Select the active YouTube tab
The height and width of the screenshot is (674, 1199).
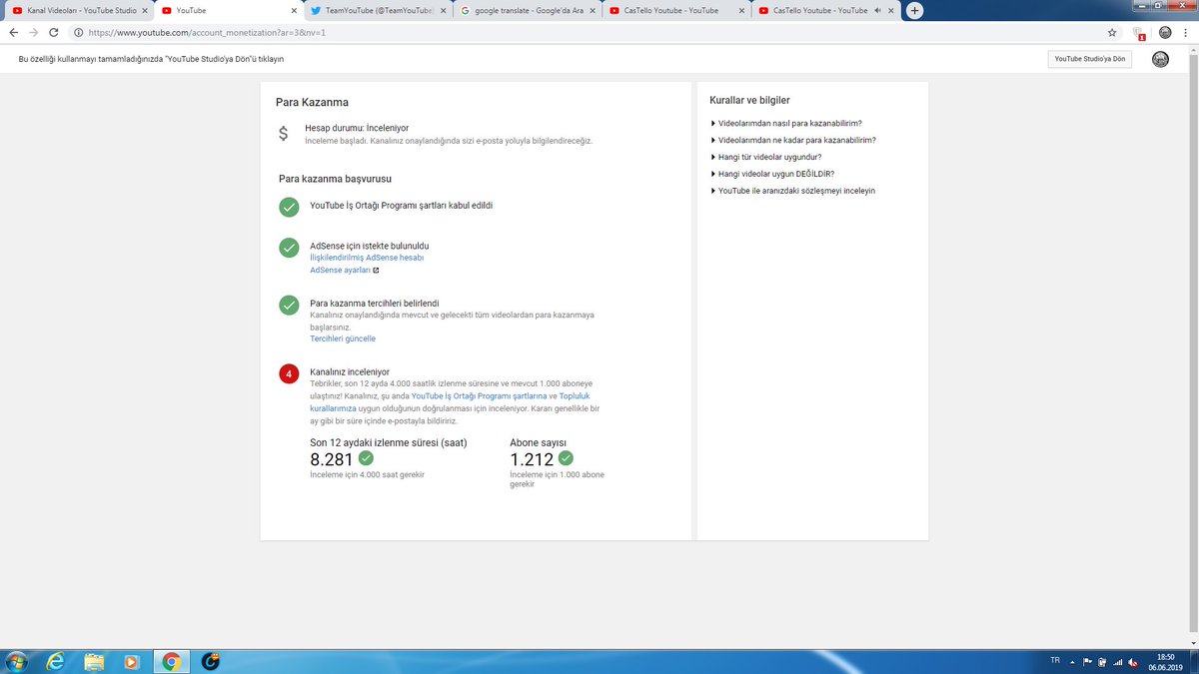point(228,10)
